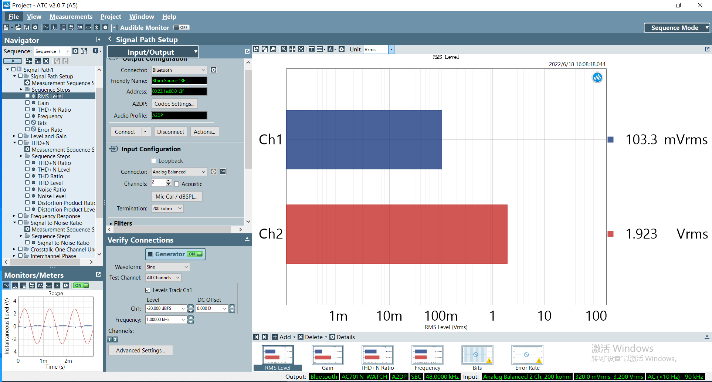Enable the Loopback checkbox
712x382 pixels.
154,161
